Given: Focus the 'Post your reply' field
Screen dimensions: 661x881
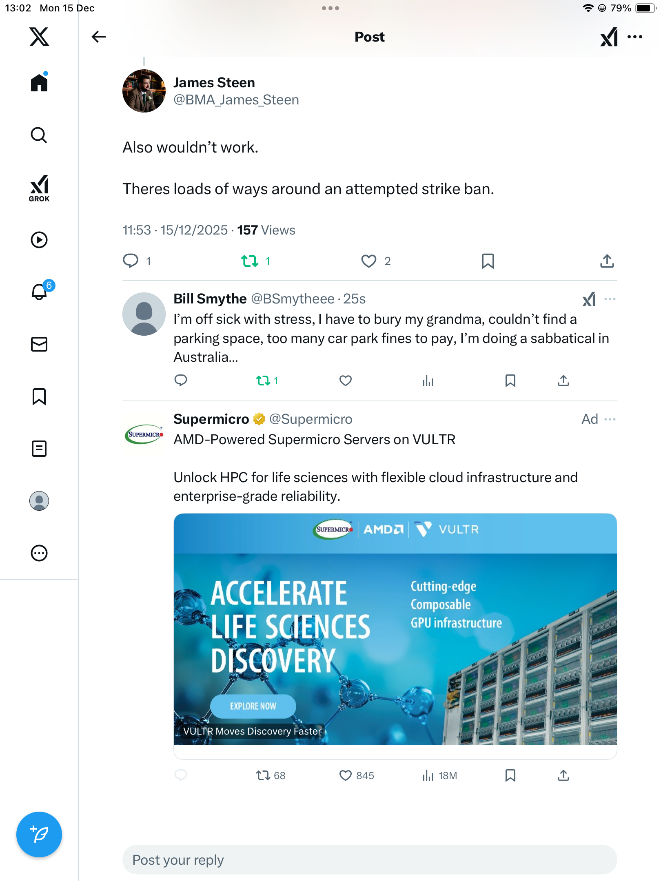Looking at the screenshot, I should tap(369, 860).
